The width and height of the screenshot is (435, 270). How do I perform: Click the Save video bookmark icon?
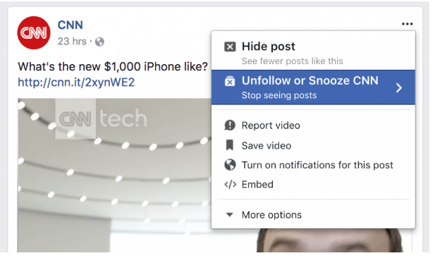[x=229, y=145]
